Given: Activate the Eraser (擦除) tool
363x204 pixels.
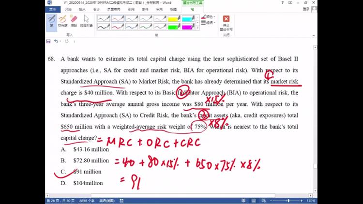Looking at the screenshot, I should pyautogui.click(x=74, y=20).
